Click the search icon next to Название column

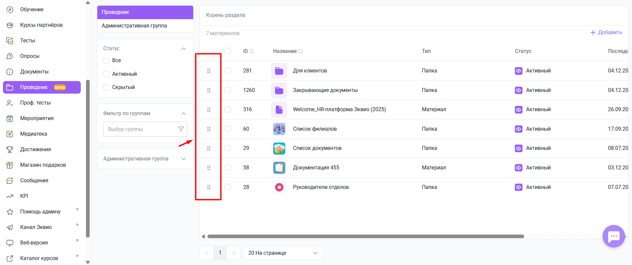tap(300, 51)
